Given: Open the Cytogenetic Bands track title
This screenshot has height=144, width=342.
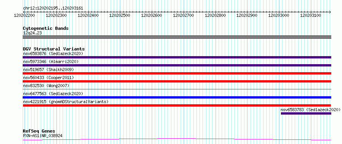Looking at the screenshot, I should (x=46, y=28).
